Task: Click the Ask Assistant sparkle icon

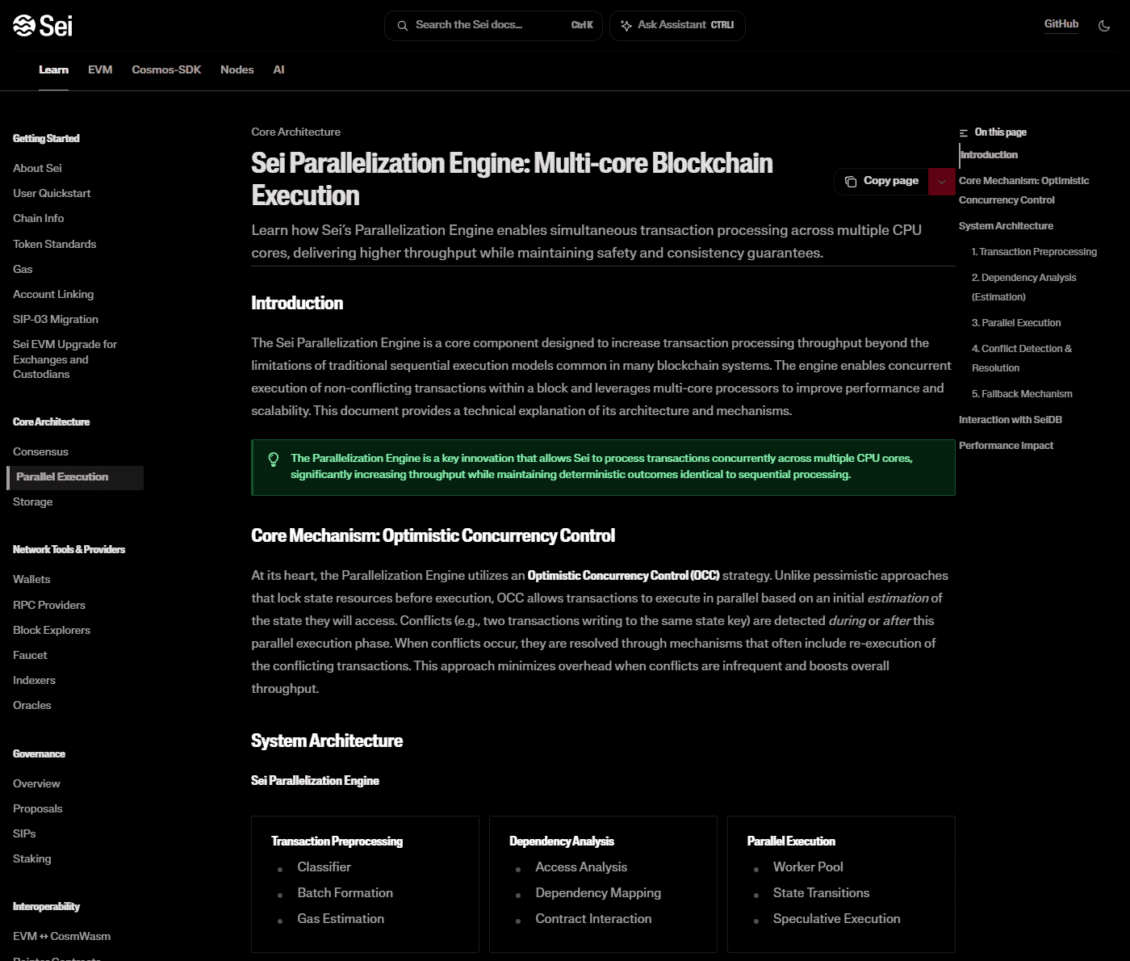Action: (626, 26)
